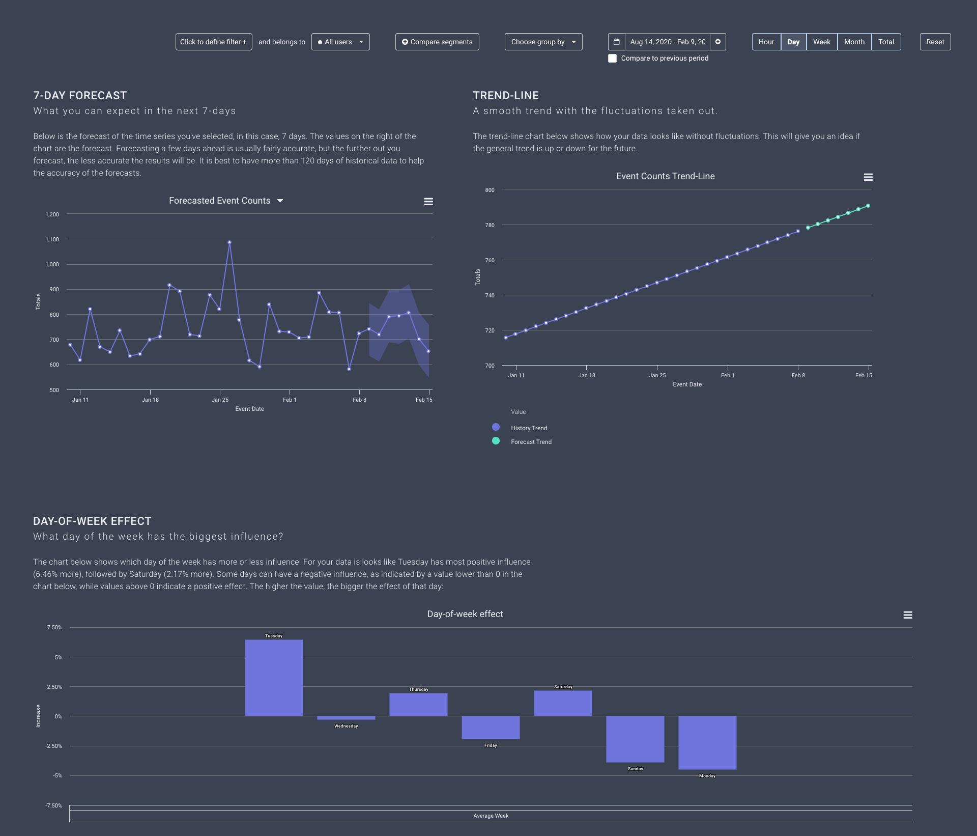
Task: Expand the Choose group by dropdown
Action: 543,42
